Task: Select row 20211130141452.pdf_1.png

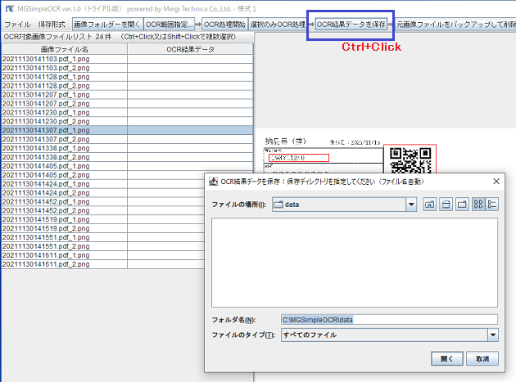Action: click(x=102, y=201)
